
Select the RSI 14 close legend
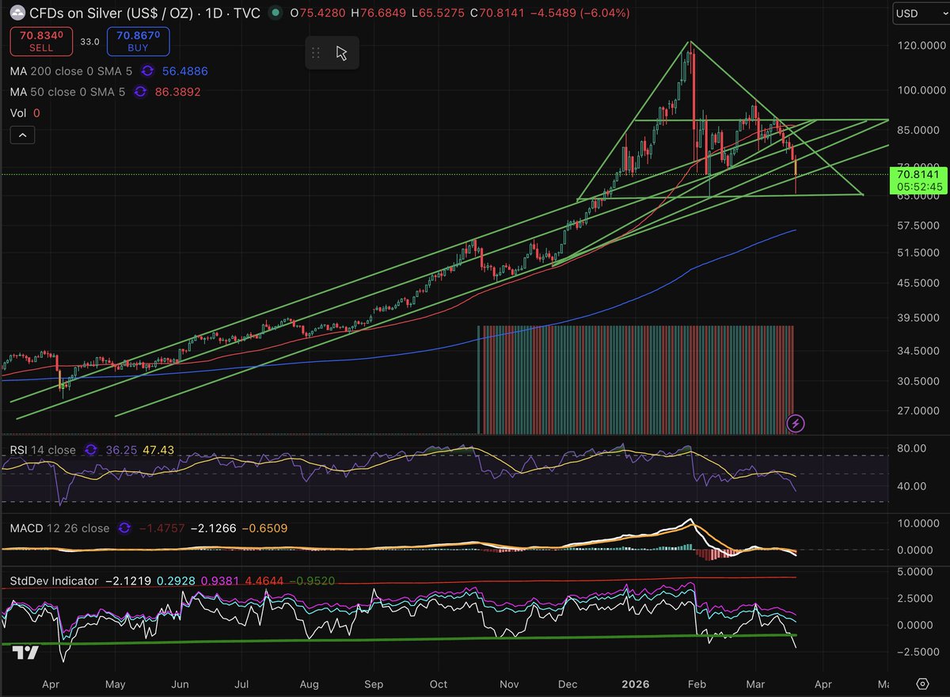pos(43,449)
